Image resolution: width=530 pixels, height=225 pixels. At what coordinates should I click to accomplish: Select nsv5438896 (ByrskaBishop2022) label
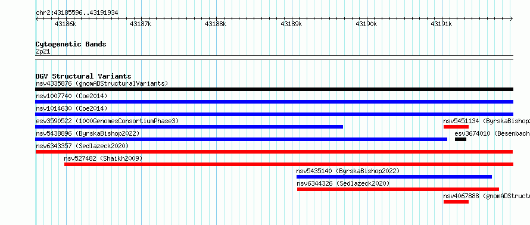[x=88, y=133]
